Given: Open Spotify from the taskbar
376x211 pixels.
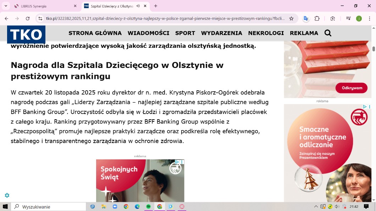Looking at the screenshot, I should [x=148, y=206].
